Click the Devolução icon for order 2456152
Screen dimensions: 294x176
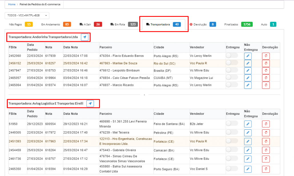pos(266,63)
